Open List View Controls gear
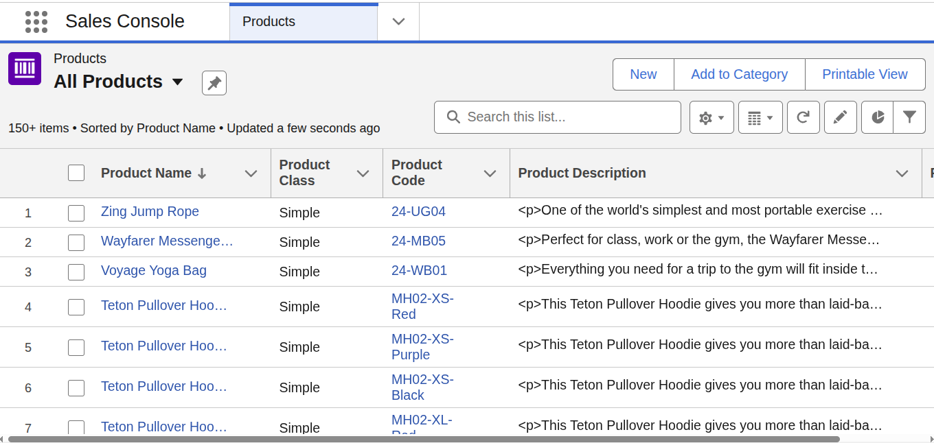Screen dimensions: 934x443 coord(711,118)
